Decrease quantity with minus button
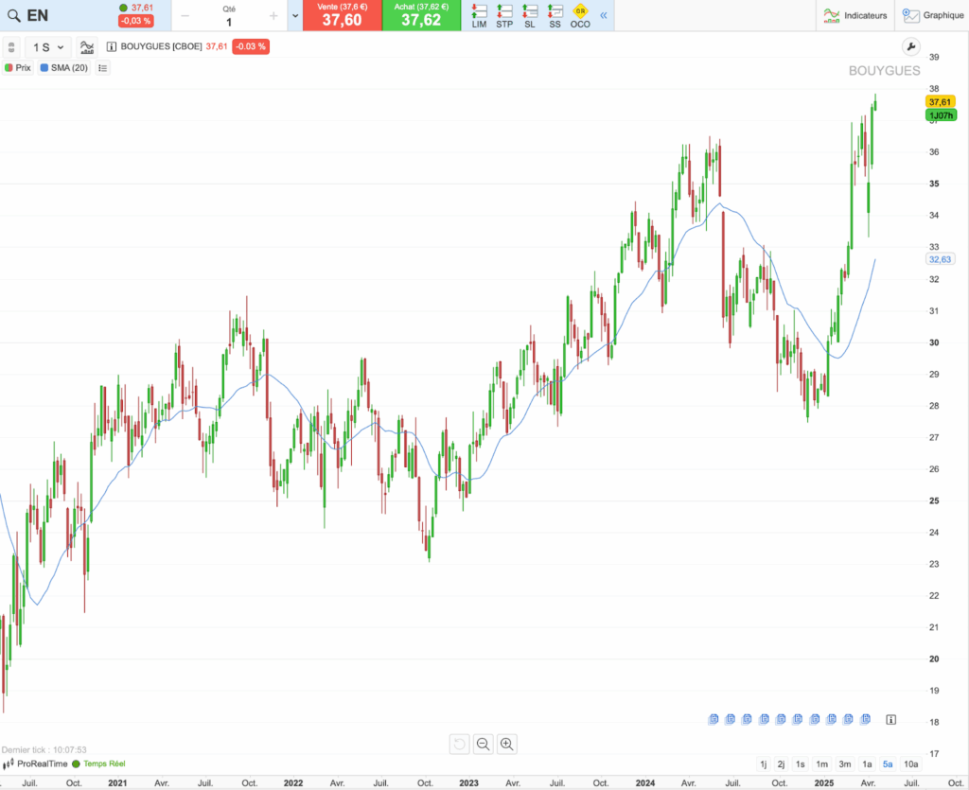The width and height of the screenshot is (969, 790). pyautogui.click(x=185, y=16)
